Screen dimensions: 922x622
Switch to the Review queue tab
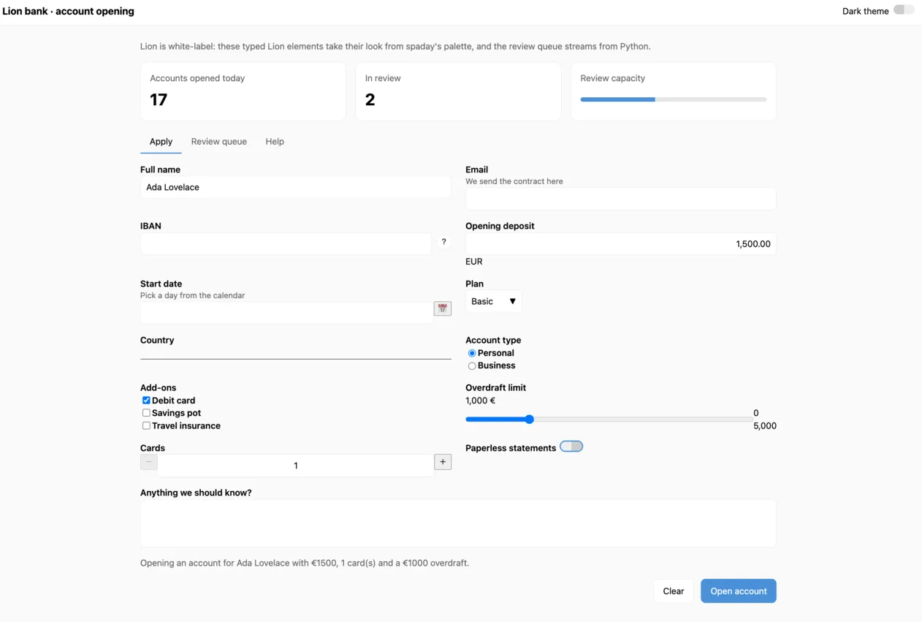click(x=219, y=142)
